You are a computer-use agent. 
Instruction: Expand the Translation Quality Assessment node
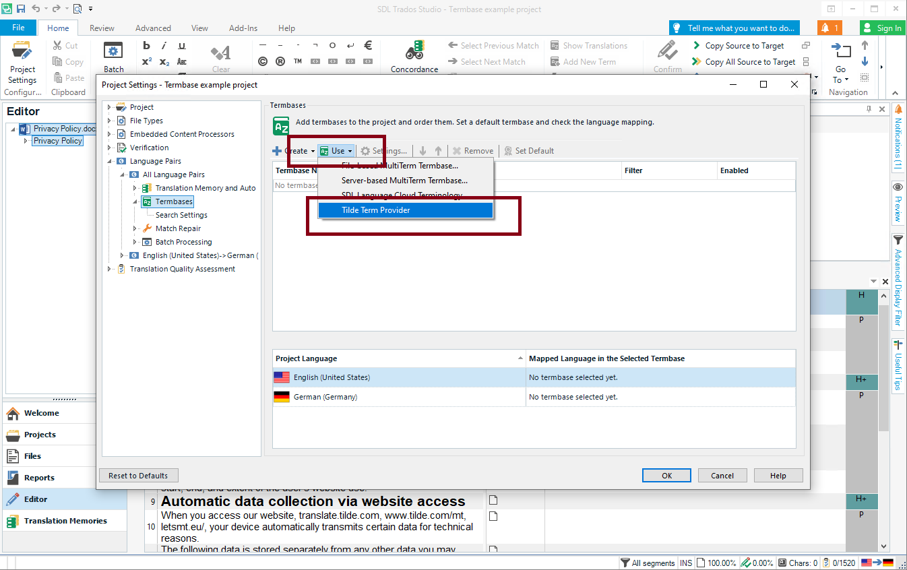click(x=110, y=269)
